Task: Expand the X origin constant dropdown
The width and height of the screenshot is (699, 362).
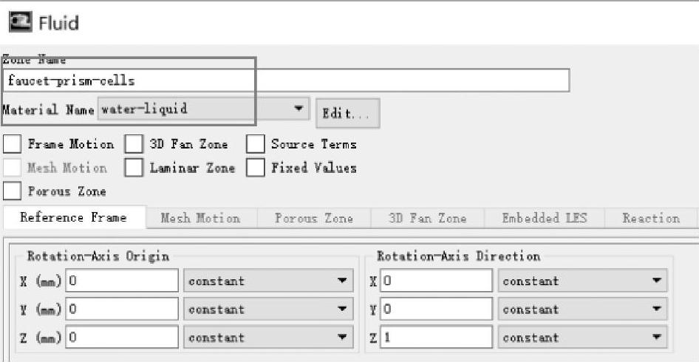Action: (x=341, y=281)
